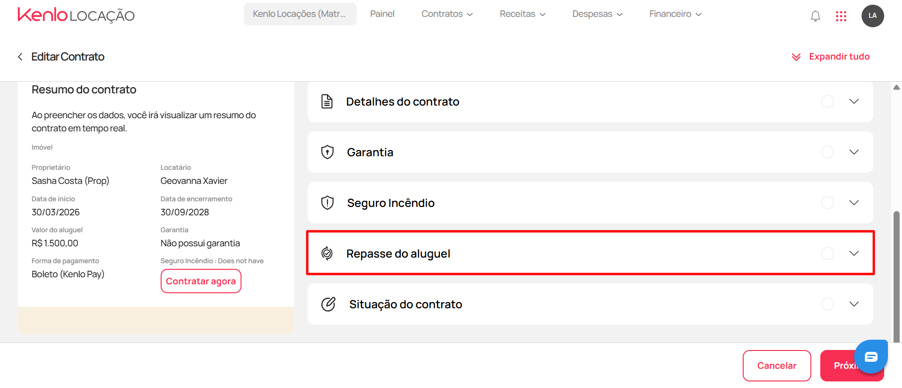Image resolution: width=902 pixels, height=388 pixels.
Task: Open the Kenlo Locações branch selector
Action: coord(300,14)
